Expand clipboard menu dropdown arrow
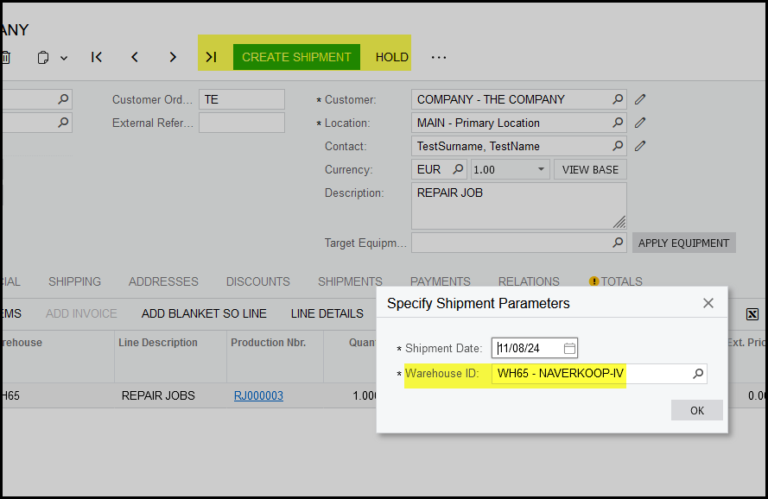 pos(64,58)
